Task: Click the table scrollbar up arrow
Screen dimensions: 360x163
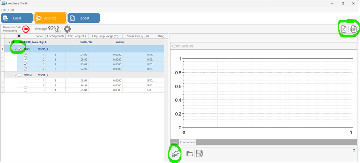Action: point(166,41)
